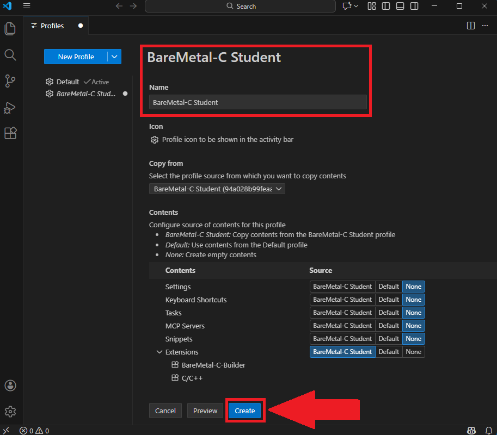Toggle the panel layout icon
Viewport: 497px width, 435px height.
coord(401,5)
